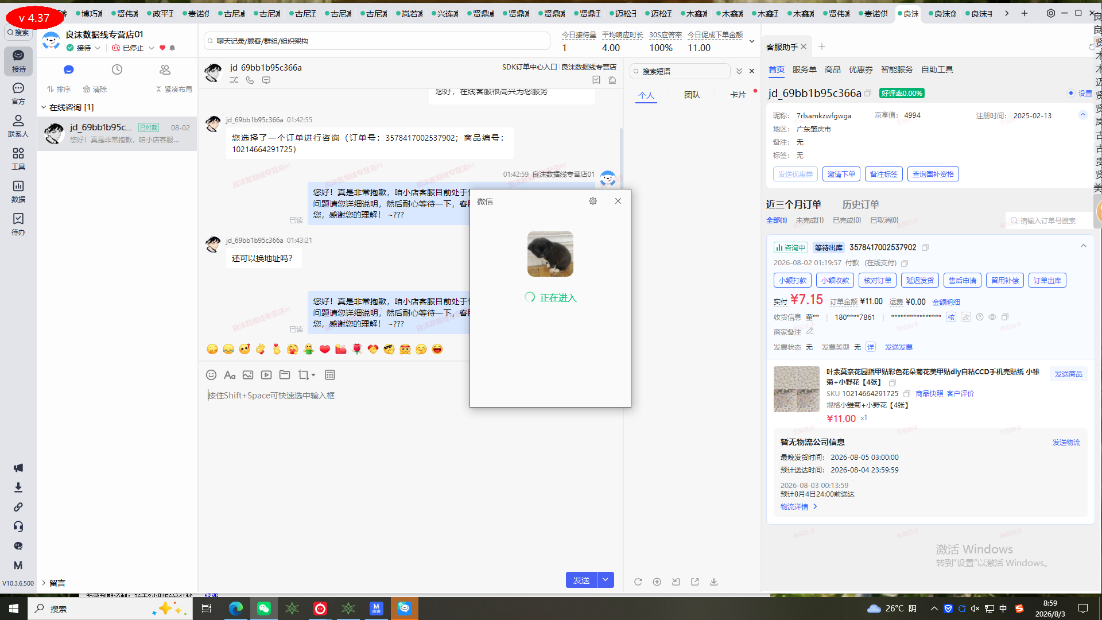Click 查询国补资格 button

933,174
